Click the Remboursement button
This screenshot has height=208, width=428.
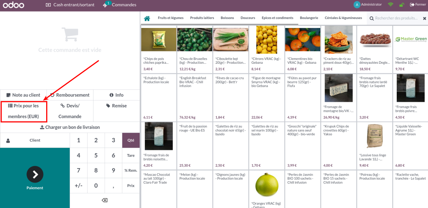pos(70,95)
